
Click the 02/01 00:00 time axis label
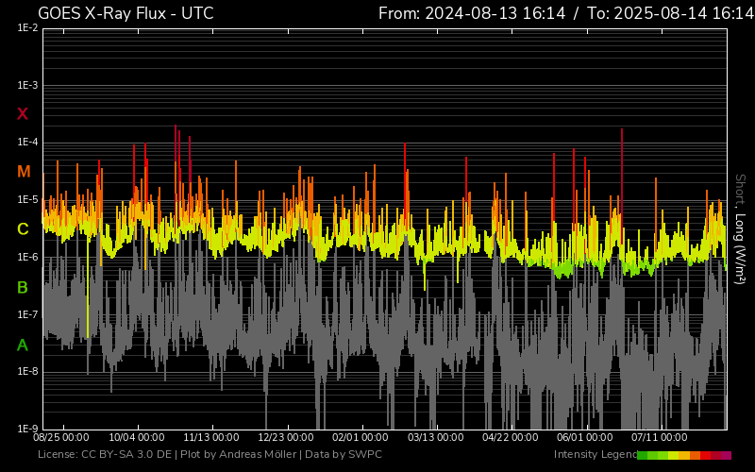(x=360, y=438)
